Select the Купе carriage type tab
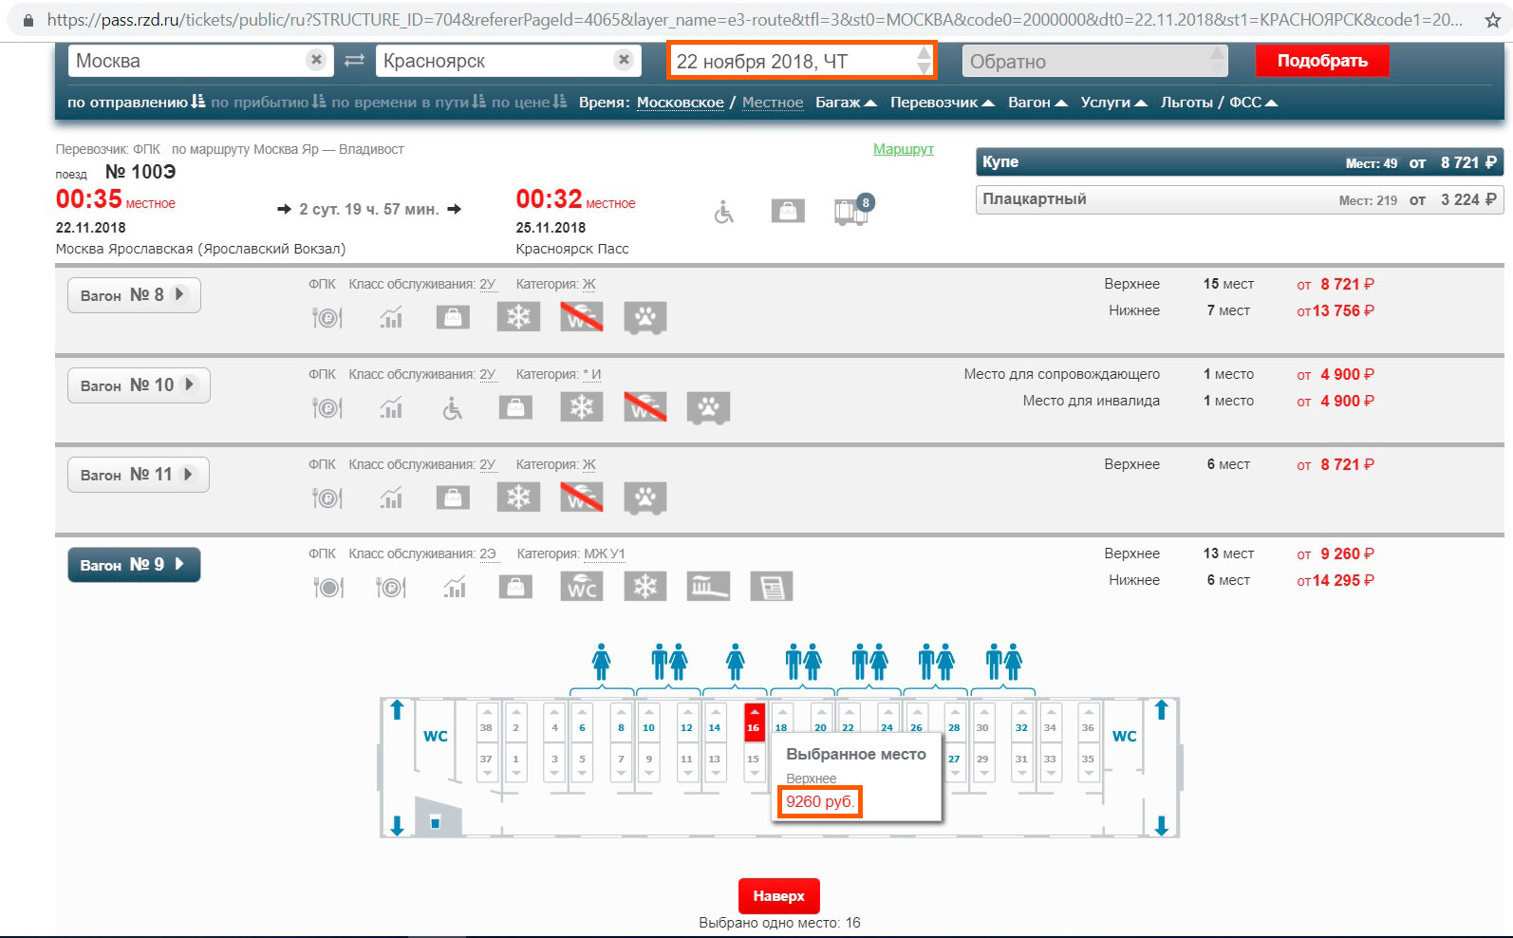Screen dimensions: 1513x938 (1240, 162)
